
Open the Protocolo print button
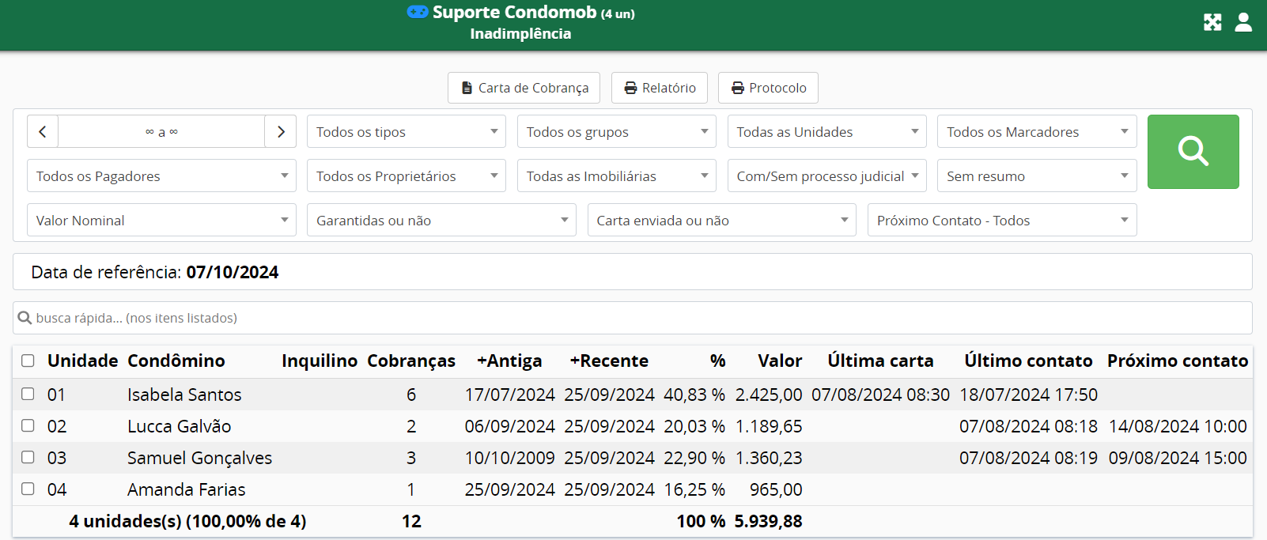(x=767, y=88)
